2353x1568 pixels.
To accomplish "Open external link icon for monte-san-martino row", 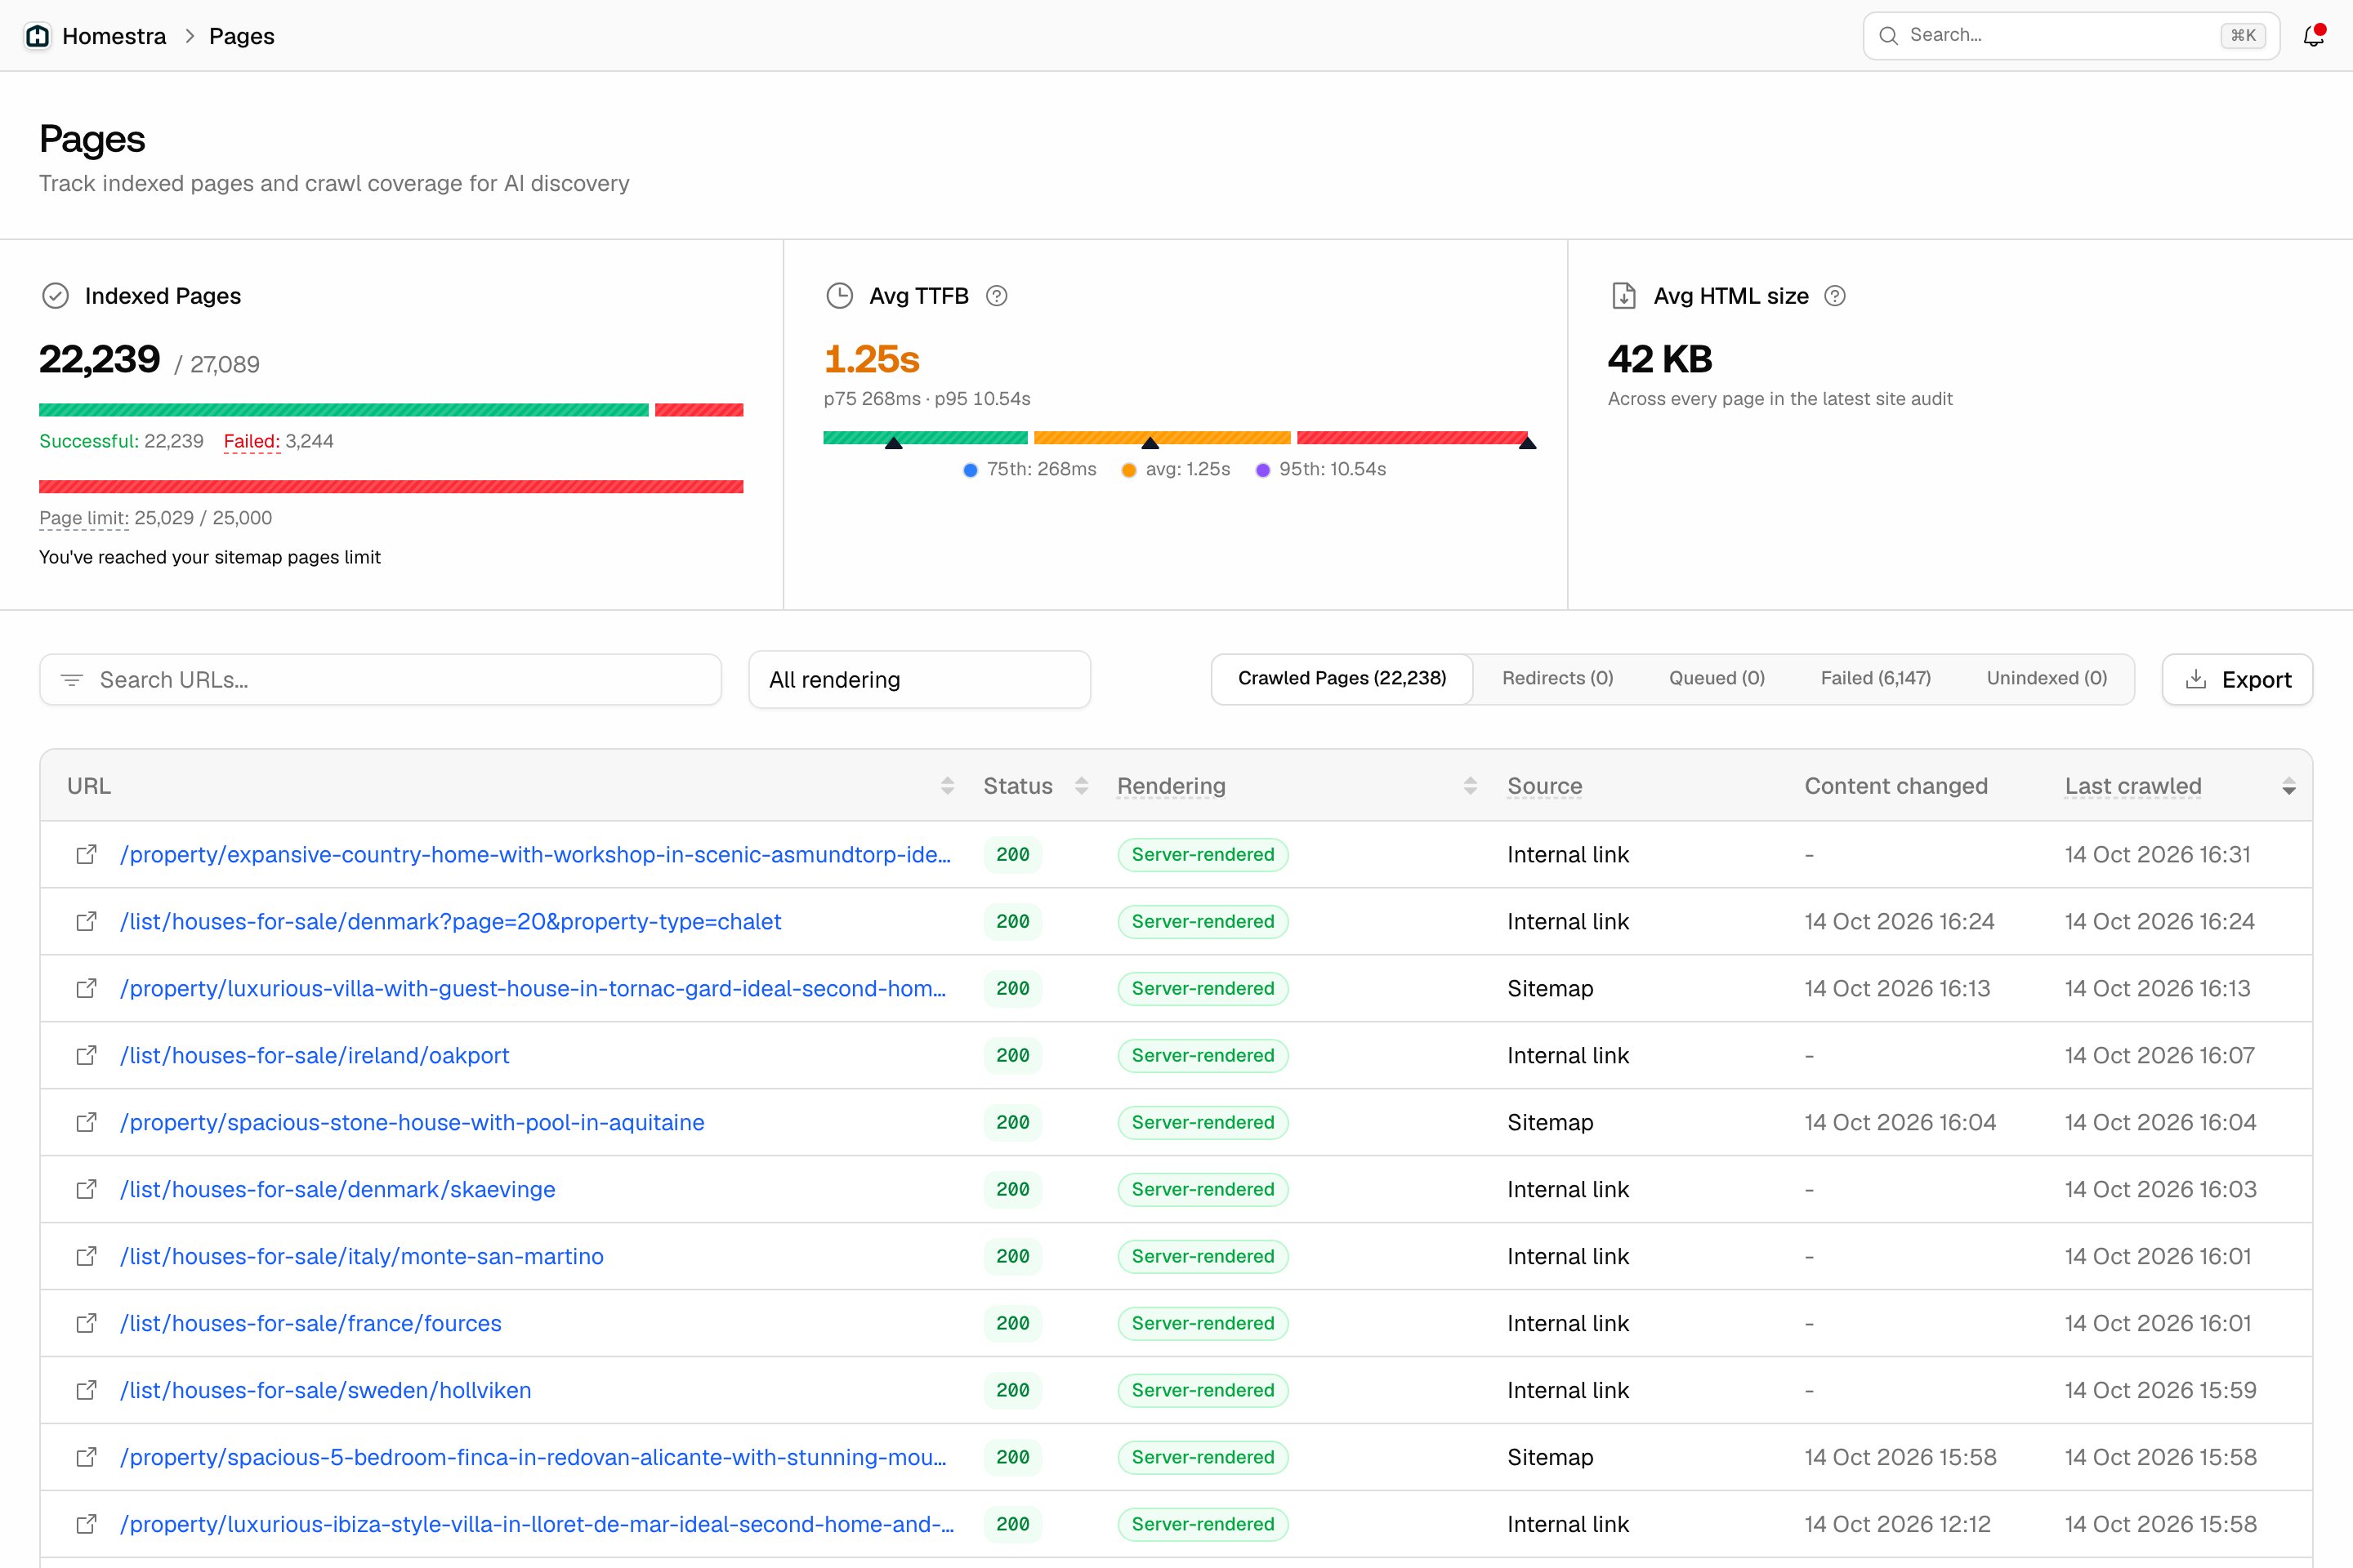I will (87, 1257).
